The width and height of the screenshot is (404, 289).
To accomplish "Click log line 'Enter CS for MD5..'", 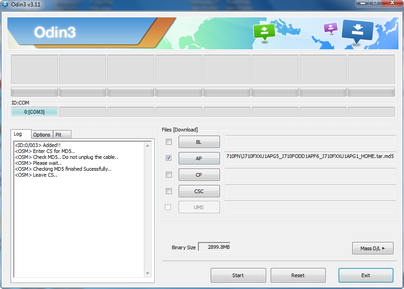I will [x=45, y=151].
